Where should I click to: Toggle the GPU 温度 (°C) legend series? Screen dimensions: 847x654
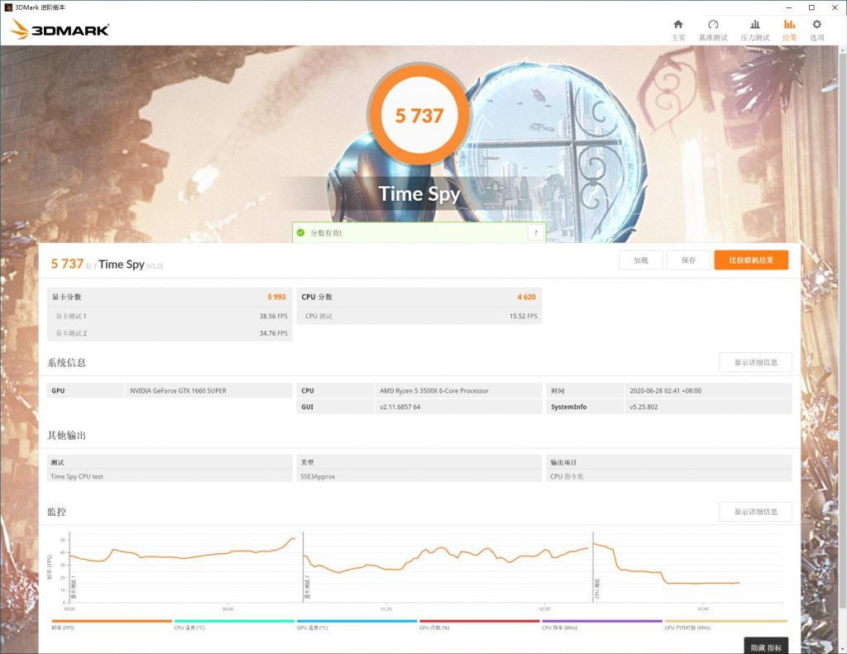(x=357, y=624)
